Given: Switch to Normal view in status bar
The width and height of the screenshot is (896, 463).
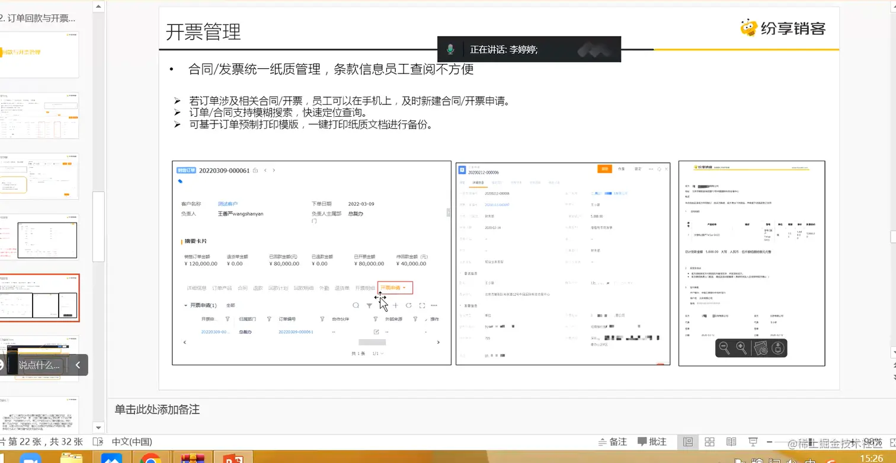Looking at the screenshot, I should (688, 442).
